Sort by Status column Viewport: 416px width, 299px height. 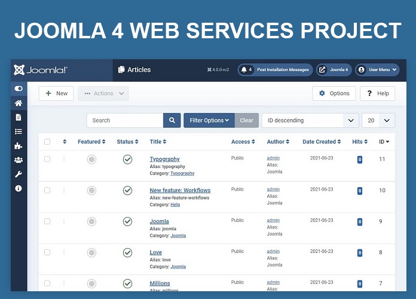point(128,142)
